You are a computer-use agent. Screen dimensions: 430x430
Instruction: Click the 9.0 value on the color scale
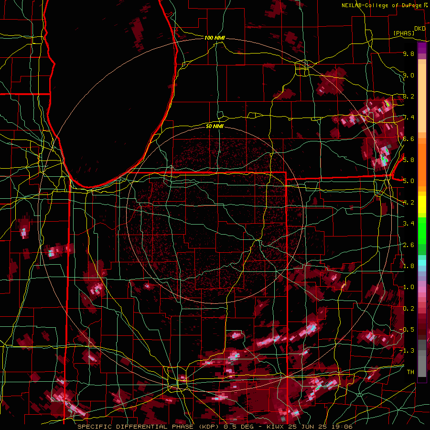408,75
